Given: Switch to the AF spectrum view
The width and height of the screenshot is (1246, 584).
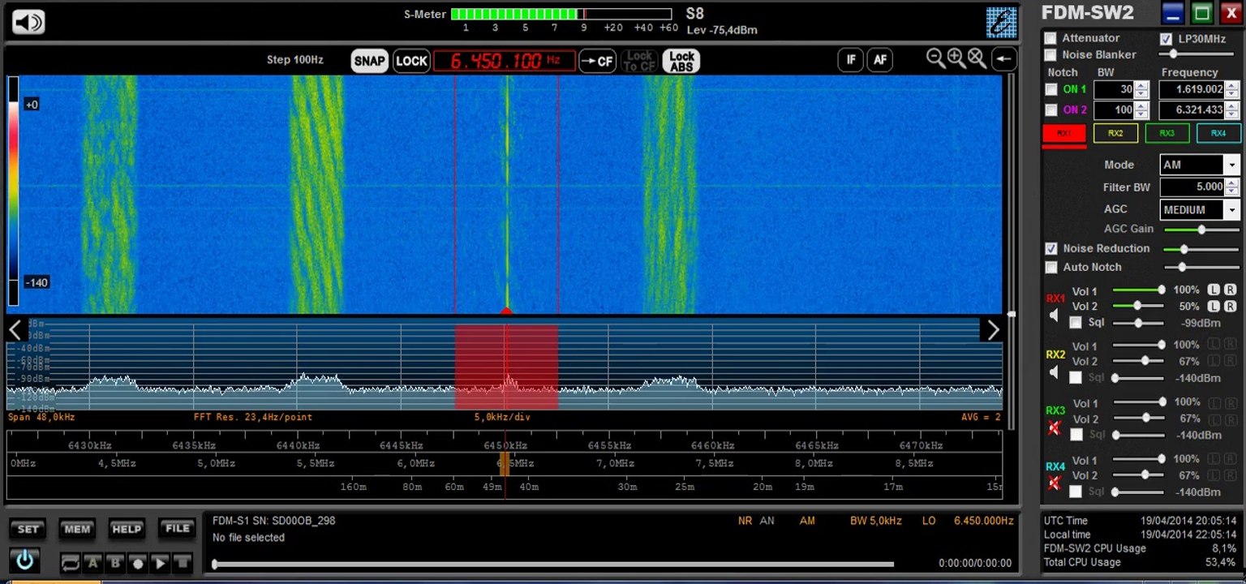Looking at the screenshot, I should point(879,60).
